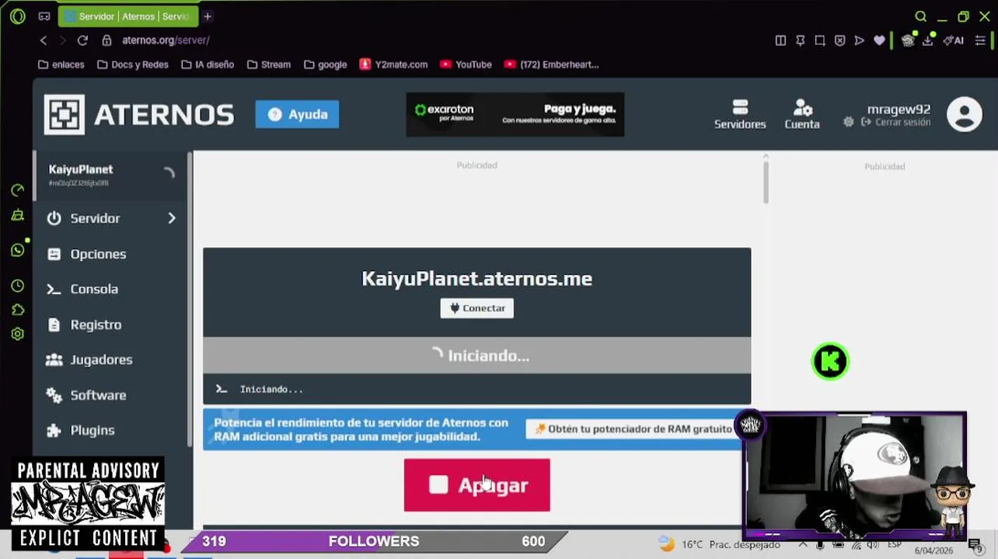Click the KaiyuPlanet server name in sidebar
This screenshot has width=998, height=559.
click(81, 169)
